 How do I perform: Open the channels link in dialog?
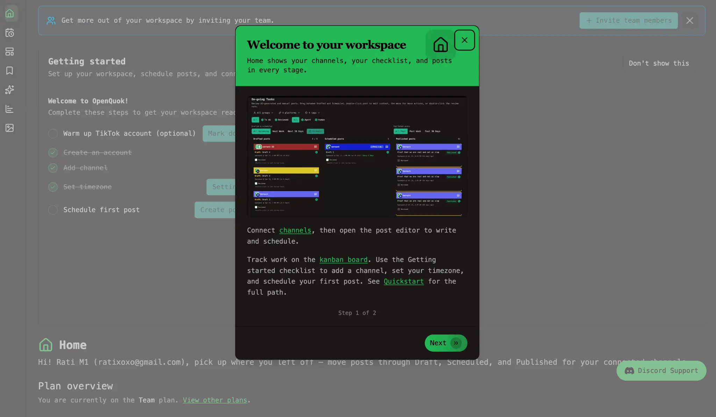(295, 230)
